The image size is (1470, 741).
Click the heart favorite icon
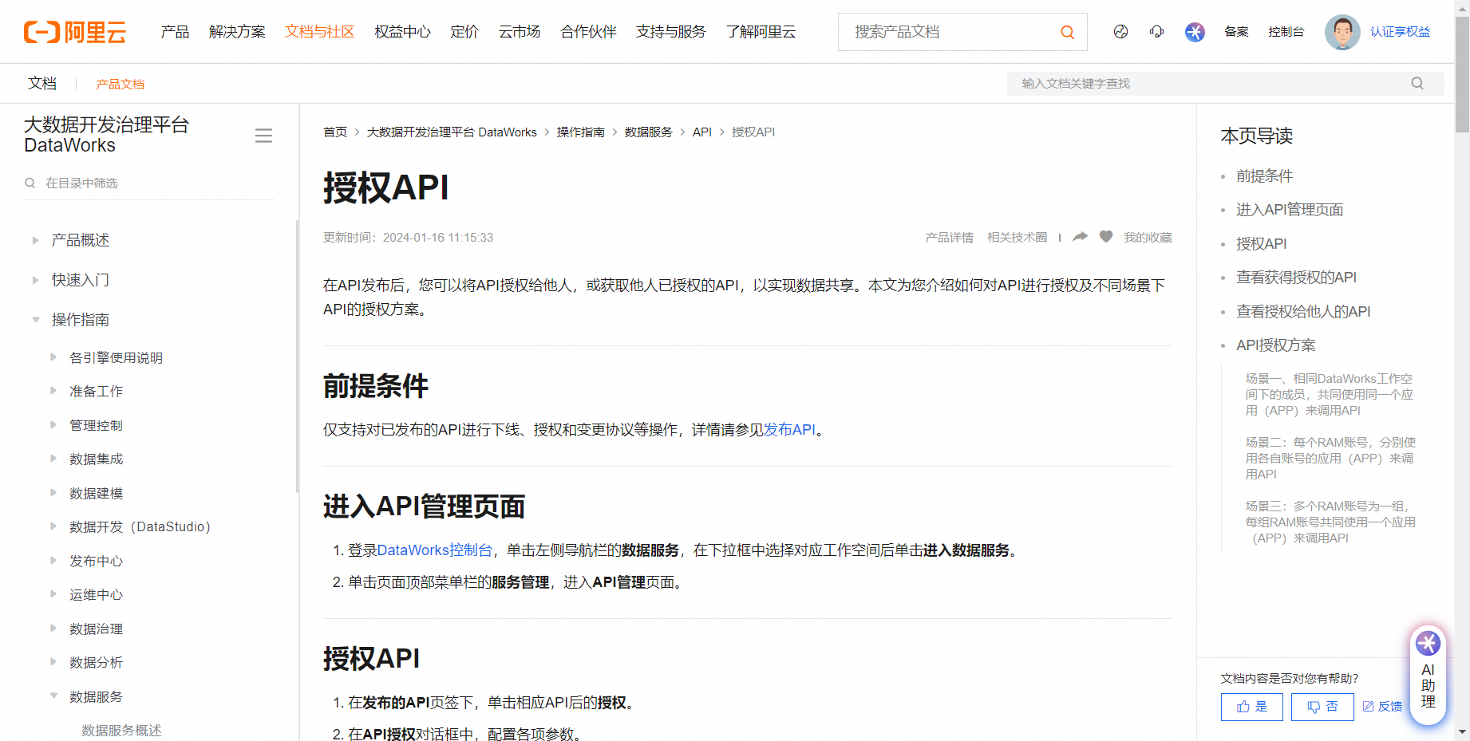pos(1106,236)
